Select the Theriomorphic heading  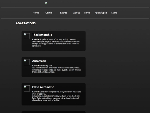[42, 35]
